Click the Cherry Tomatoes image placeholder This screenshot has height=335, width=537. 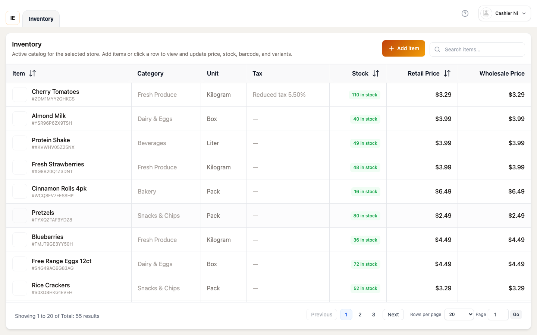tap(20, 95)
